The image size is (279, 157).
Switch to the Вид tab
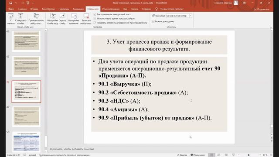pyautogui.click(x=125, y=9)
